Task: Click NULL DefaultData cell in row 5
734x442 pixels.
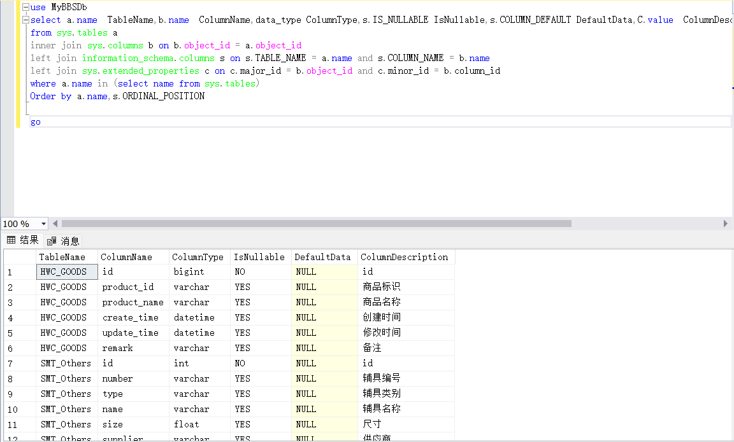Action: (x=325, y=333)
